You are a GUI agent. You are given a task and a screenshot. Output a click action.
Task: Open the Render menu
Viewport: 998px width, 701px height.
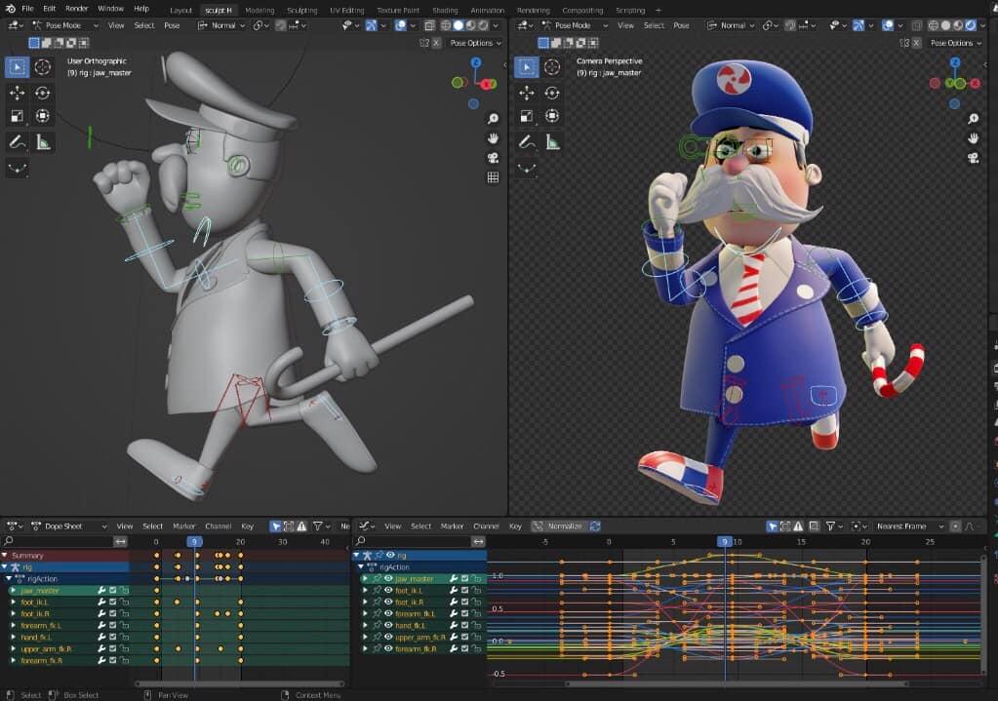click(76, 9)
